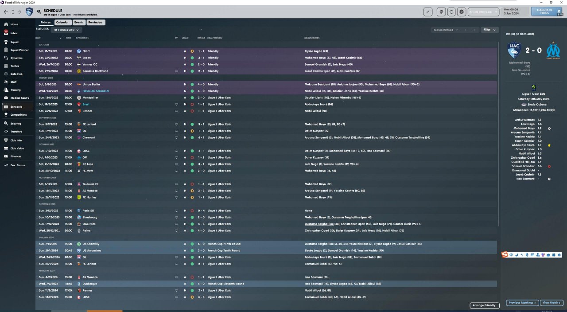The height and width of the screenshot is (312, 567).
Task: Open Dev. Centre section
Action: click(18, 165)
